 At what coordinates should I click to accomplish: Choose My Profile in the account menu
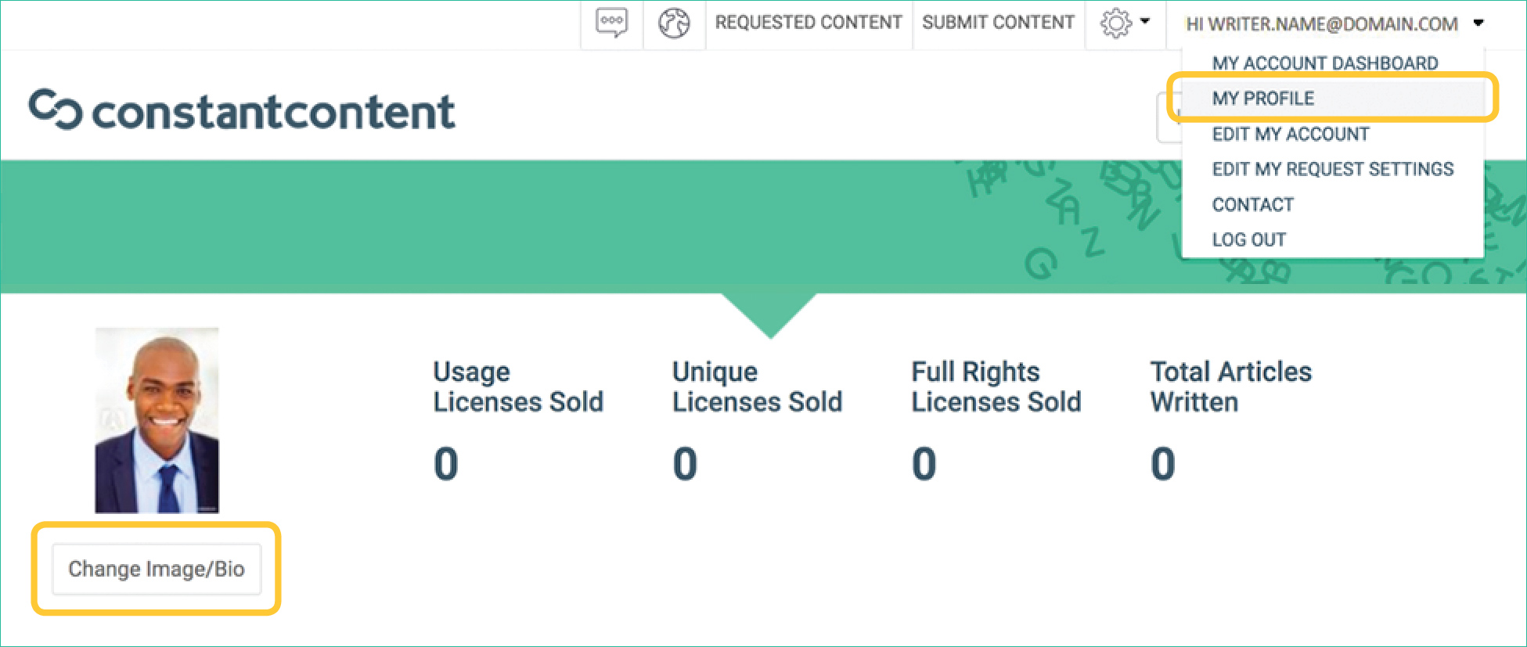pyautogui.click(x=1263, y=99)
